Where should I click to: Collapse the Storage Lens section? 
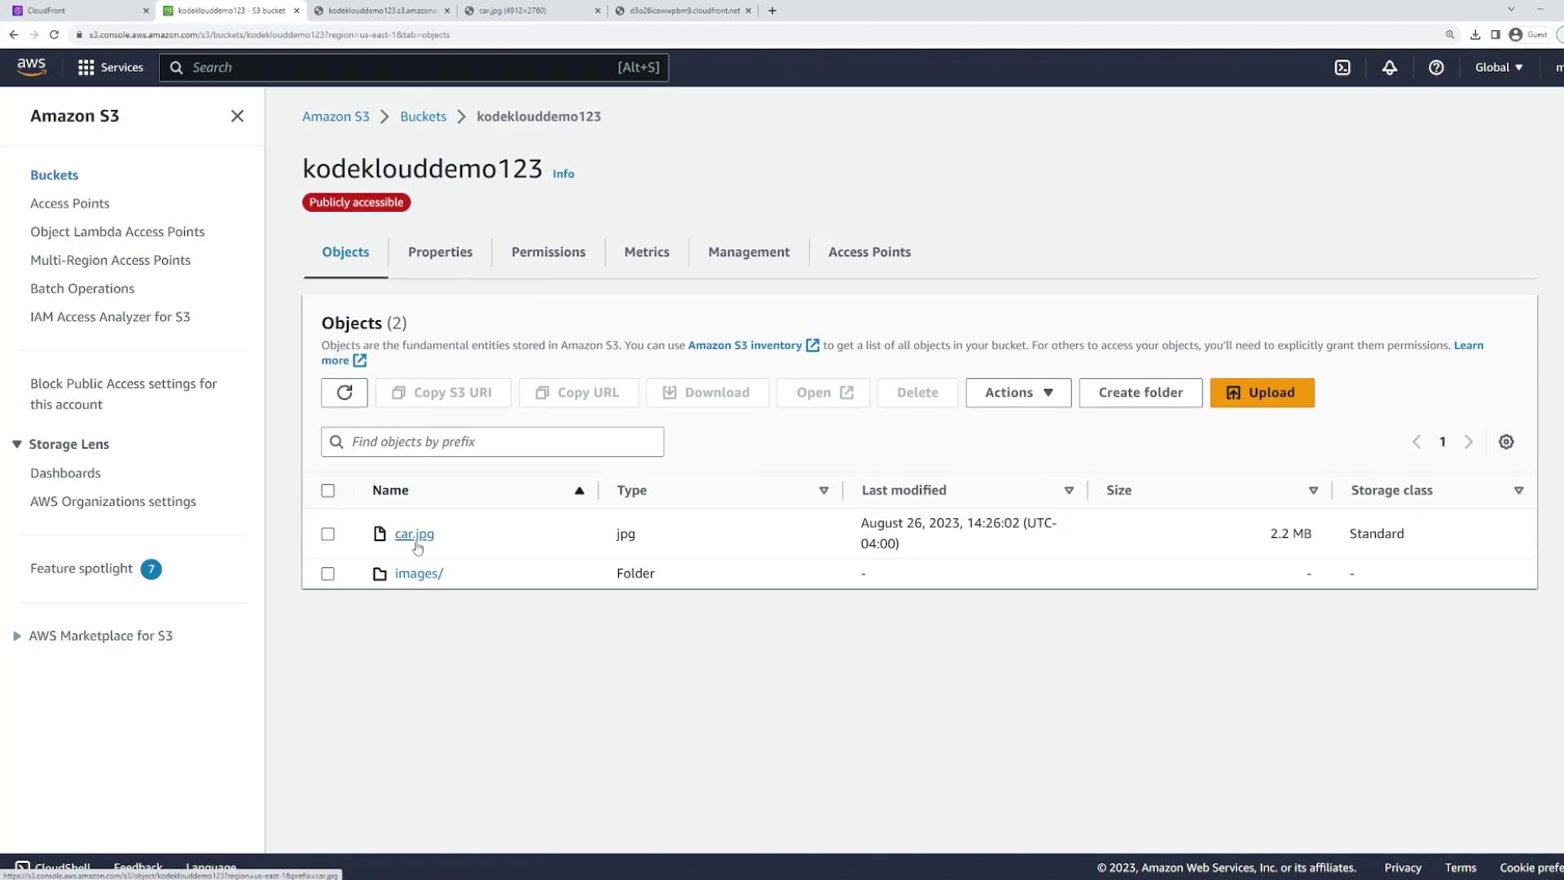click(17, 444)
